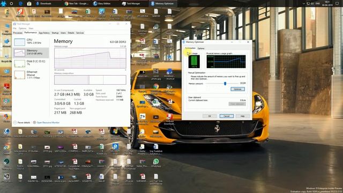Open Options menu in Task Manager

click(x=23, y=28)
